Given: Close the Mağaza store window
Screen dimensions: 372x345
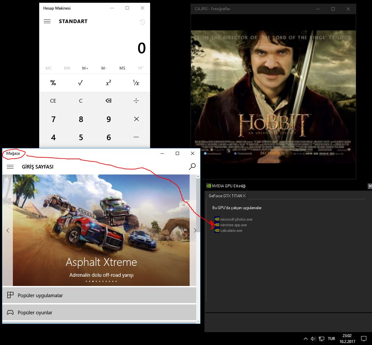Looking at the screenshot, I should (192, 153).
